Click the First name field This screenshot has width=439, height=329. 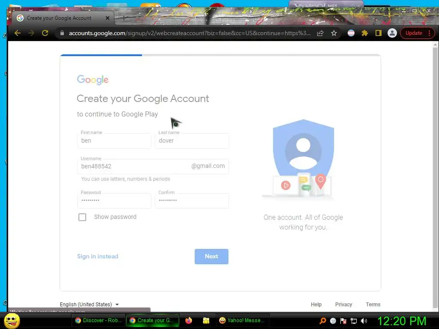(x=114, y=141)
